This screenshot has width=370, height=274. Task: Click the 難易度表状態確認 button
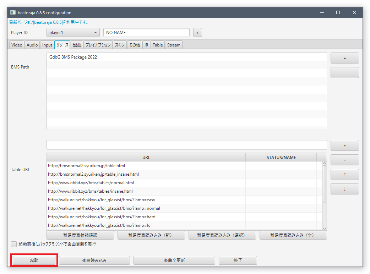[80, 235]
